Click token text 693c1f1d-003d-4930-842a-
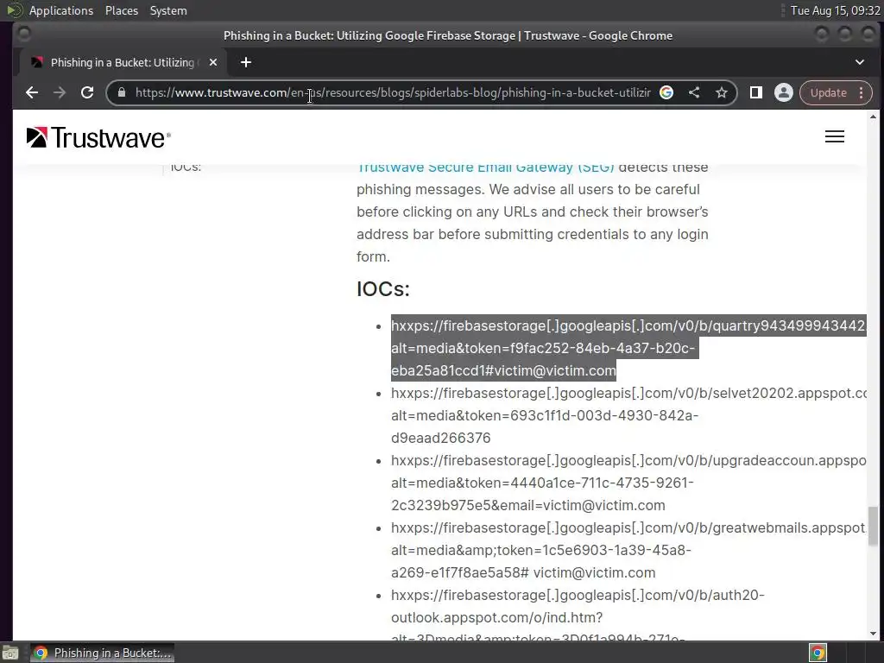Viewport: 884px width, 663px height. tap(604, 415)
